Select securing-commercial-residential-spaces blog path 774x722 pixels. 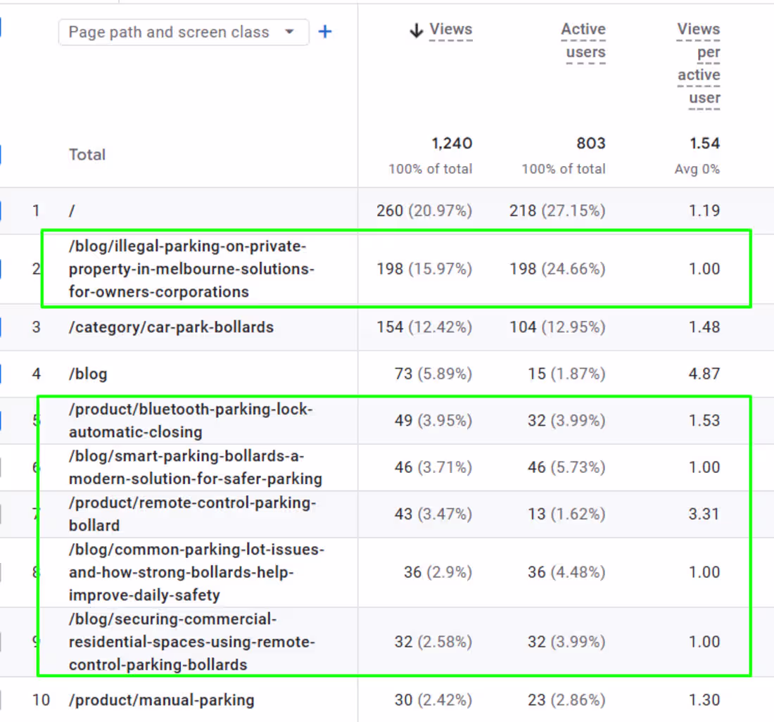[191, 642]
